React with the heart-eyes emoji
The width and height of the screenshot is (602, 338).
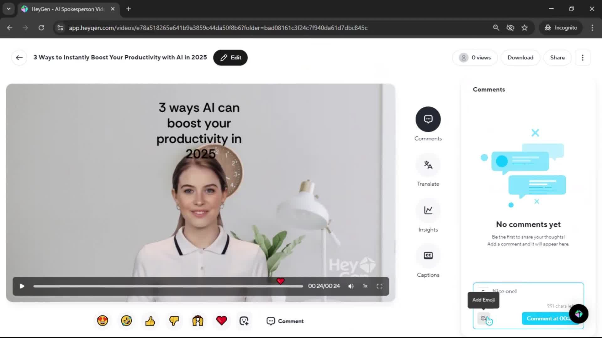(x=103, y=321)
